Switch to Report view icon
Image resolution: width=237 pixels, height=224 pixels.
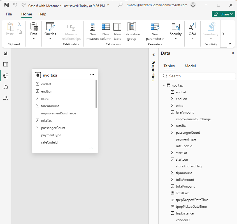[6, 53]
